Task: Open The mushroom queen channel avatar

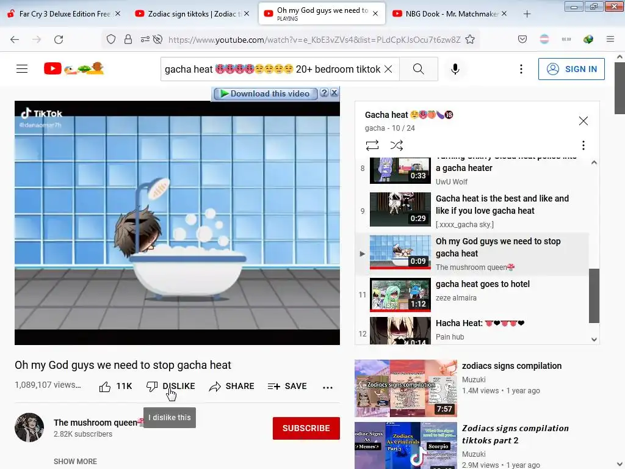Action: [29, 427]
